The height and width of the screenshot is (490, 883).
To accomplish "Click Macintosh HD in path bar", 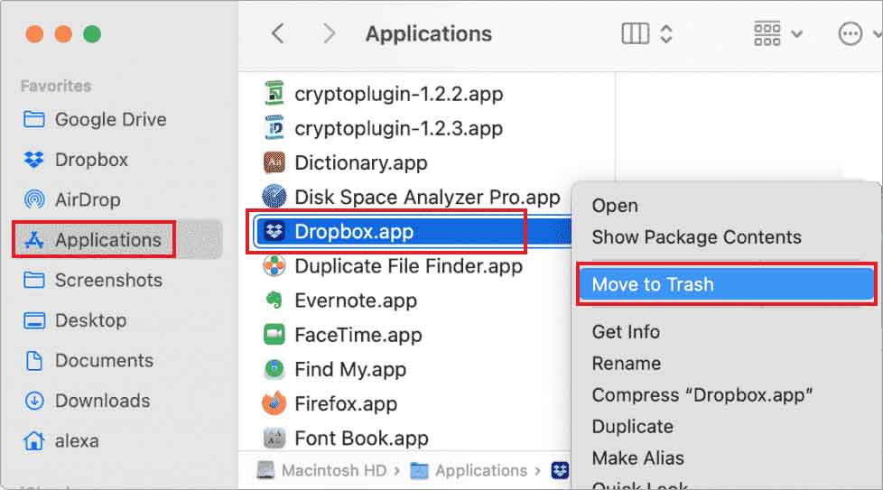I will (334, 470).
